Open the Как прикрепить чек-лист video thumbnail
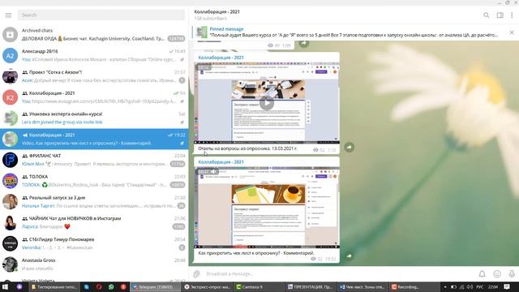 (267, 208)
